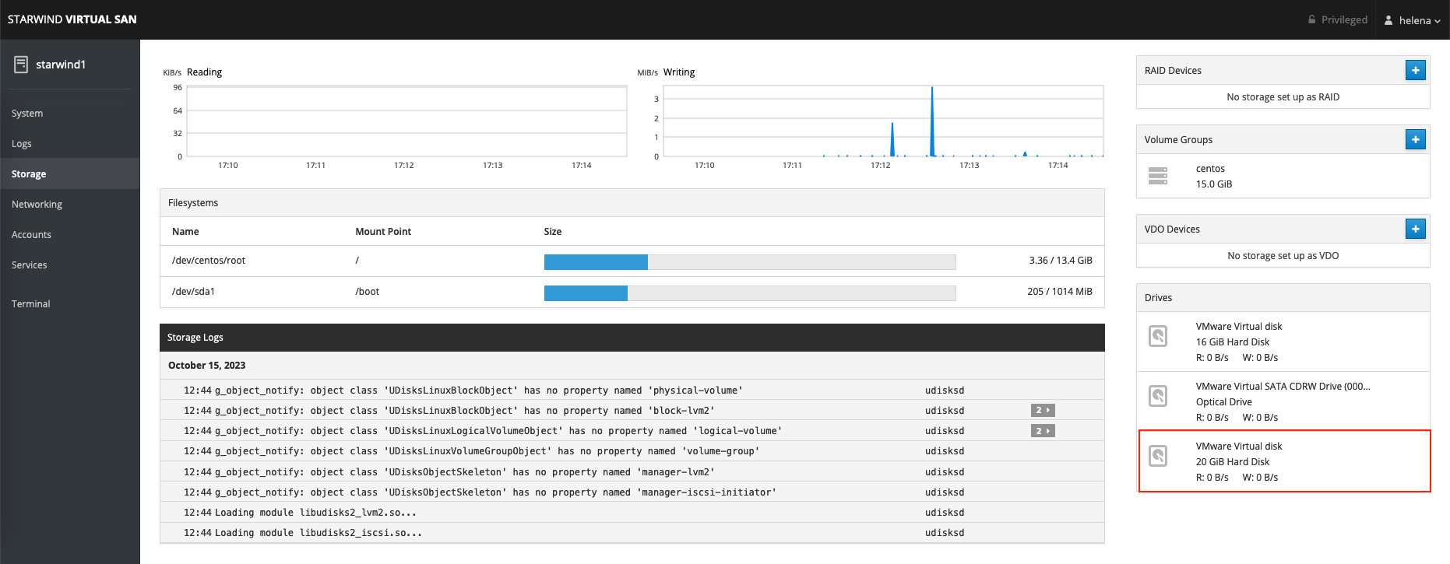Select the 16 GiB hard disk icon
1450x564 pixels.
pyautogui.click(x=1158, y=336)
